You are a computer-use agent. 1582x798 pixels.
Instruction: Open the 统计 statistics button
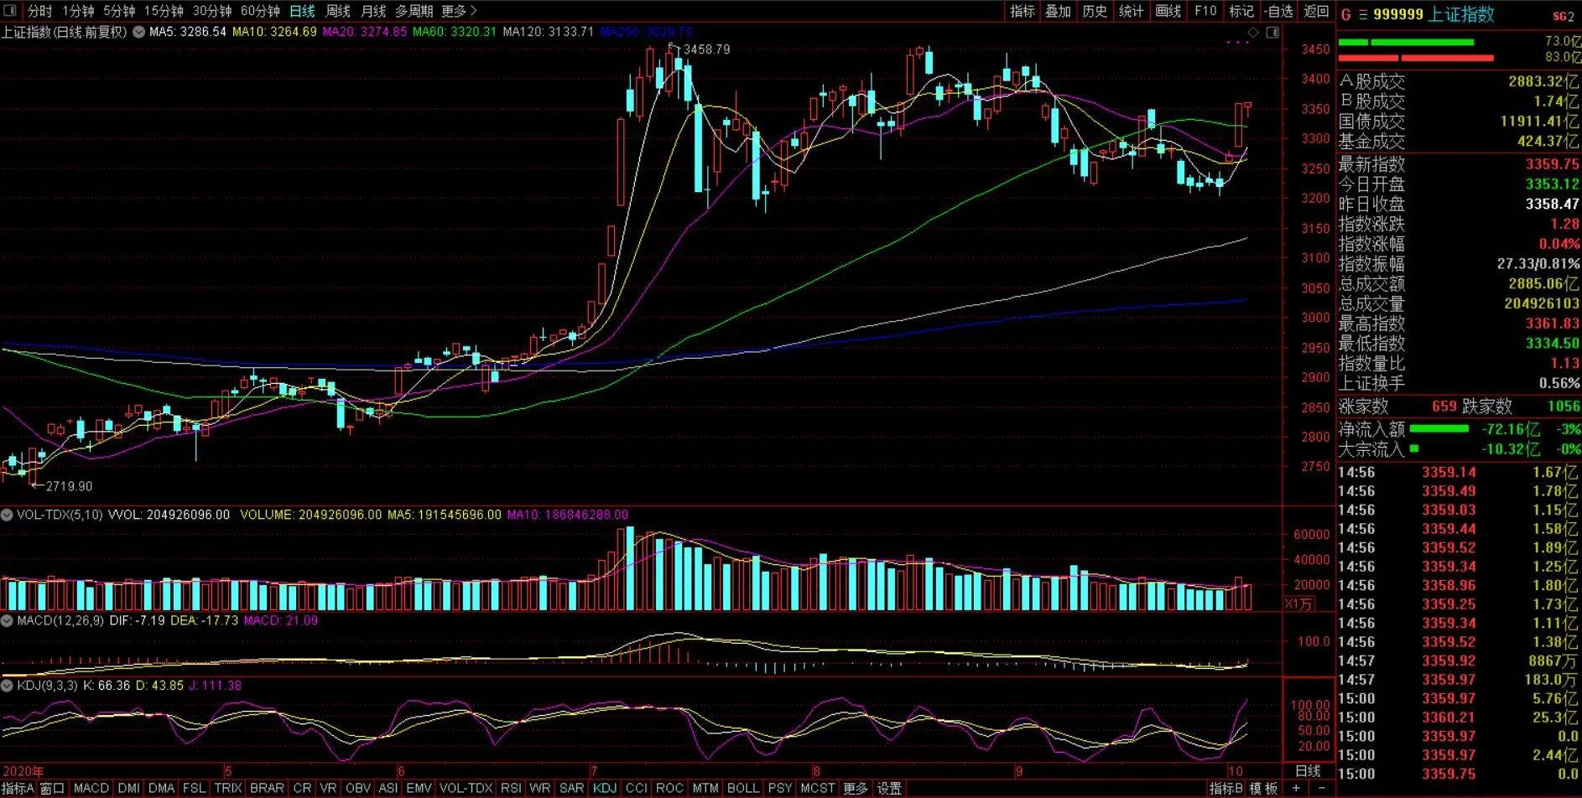tap(1132, 11)
